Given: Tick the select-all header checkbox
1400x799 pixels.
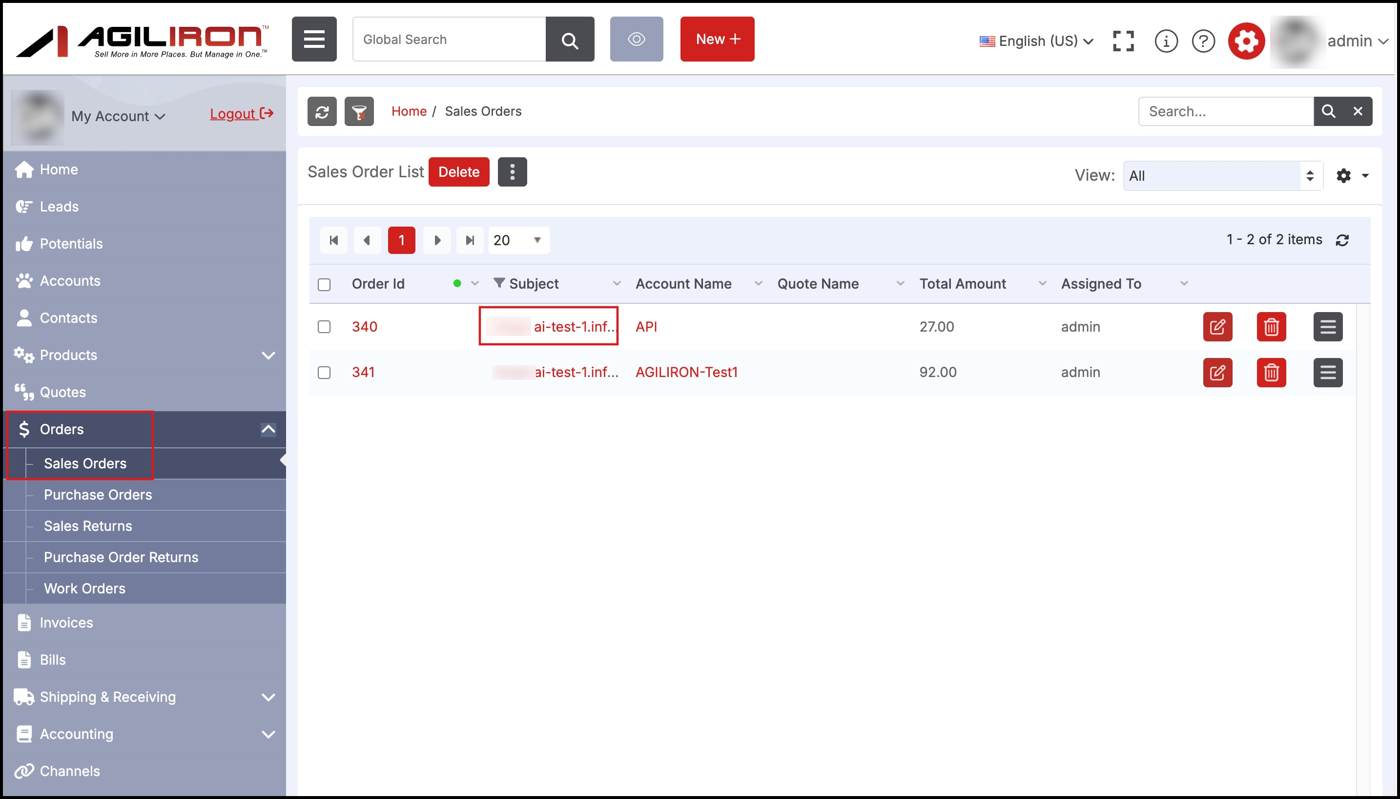Looking at the screenshot, I should pyautogui.click(x=324, y=284).
